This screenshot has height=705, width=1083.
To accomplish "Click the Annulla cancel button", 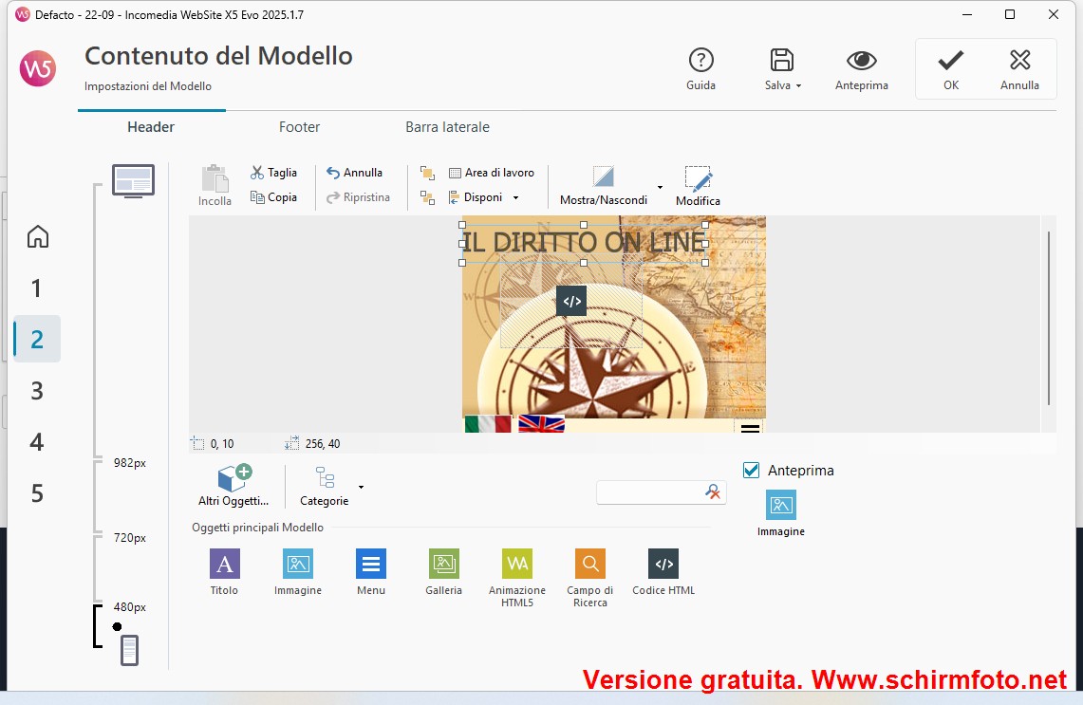I will coord(1019,69).
